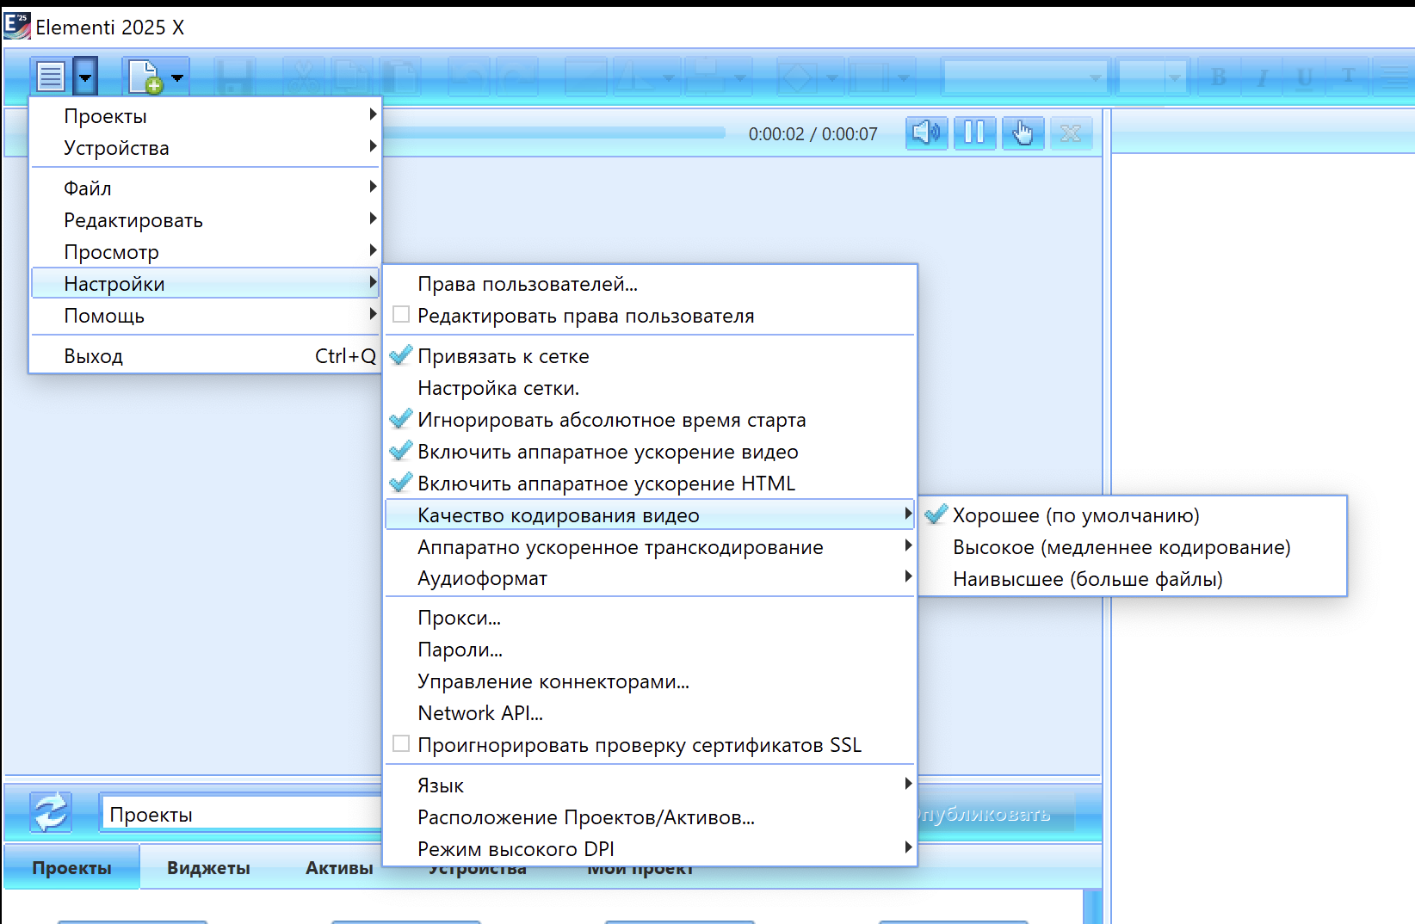Open Настройка сетки
The height and width of the screenshot is (924, 1415).
[x=650, y=388]
